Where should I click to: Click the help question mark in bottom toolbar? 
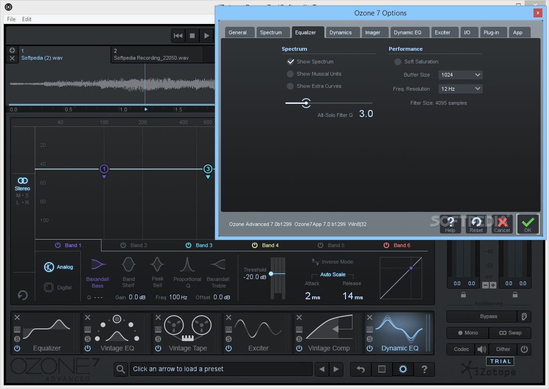coord(424,369)
